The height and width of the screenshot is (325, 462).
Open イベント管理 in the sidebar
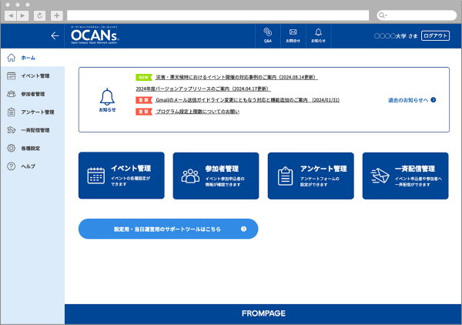pos(35,75)
